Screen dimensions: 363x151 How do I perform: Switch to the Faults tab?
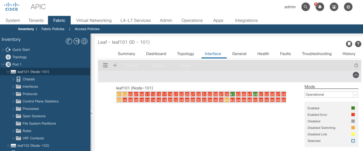point(285,54)
